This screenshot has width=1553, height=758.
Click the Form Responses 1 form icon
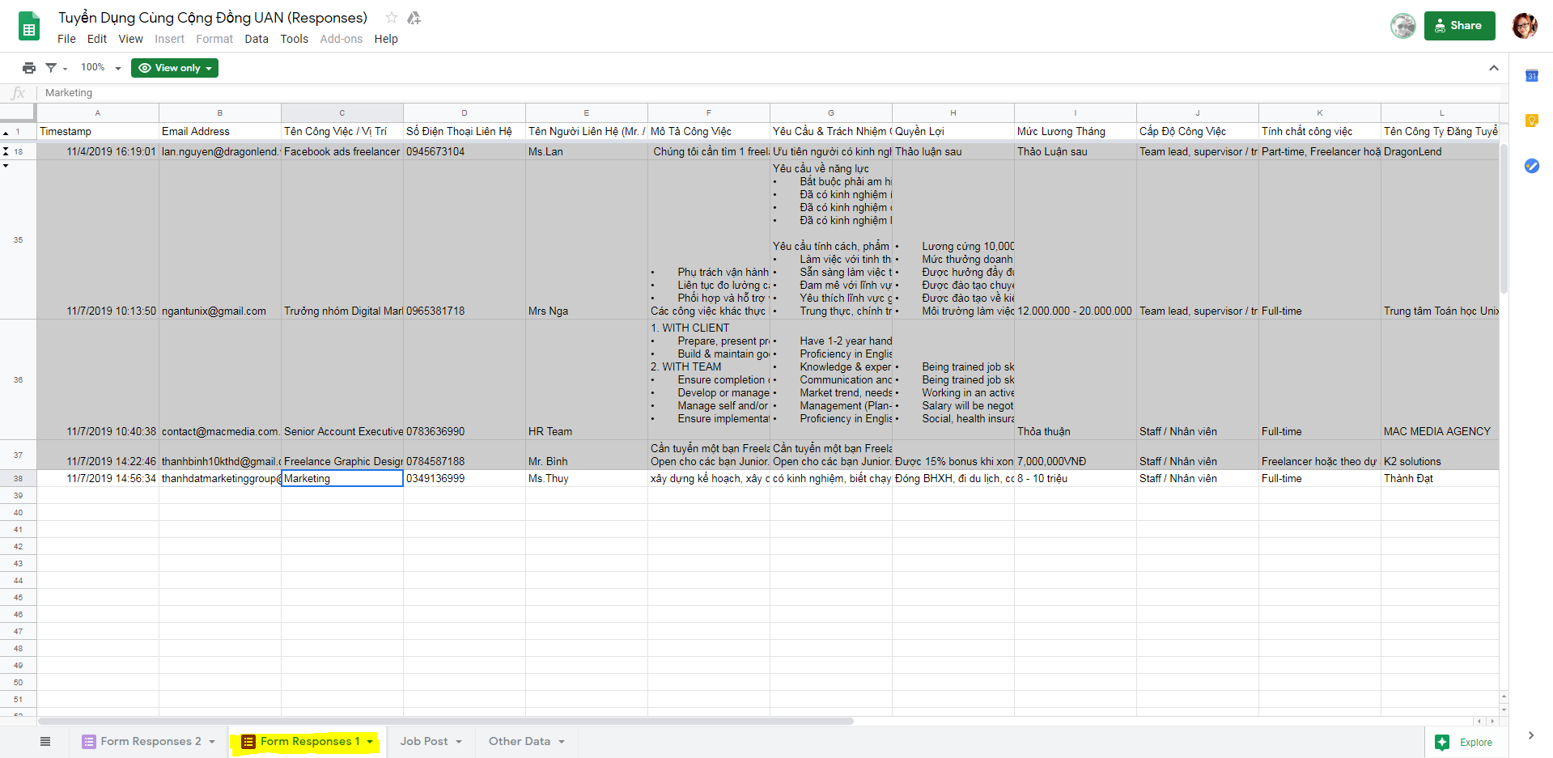[248, 742]
